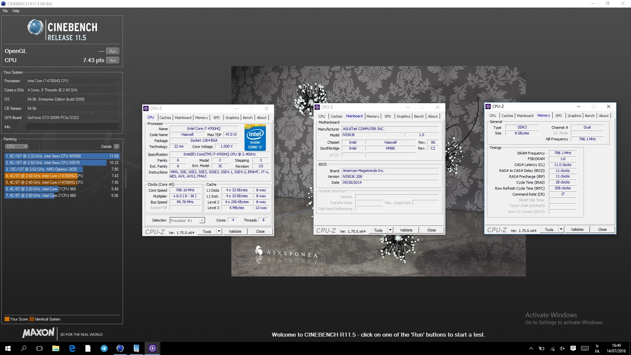Launch Microsoft Edge from taskbar
This screenshot has width=631, height=355.
(x=72, y=348)
